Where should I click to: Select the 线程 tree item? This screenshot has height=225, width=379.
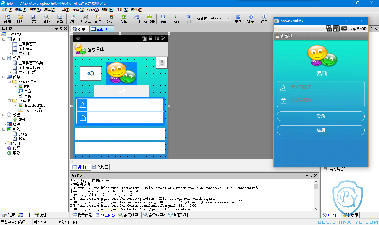click(16, 148)
